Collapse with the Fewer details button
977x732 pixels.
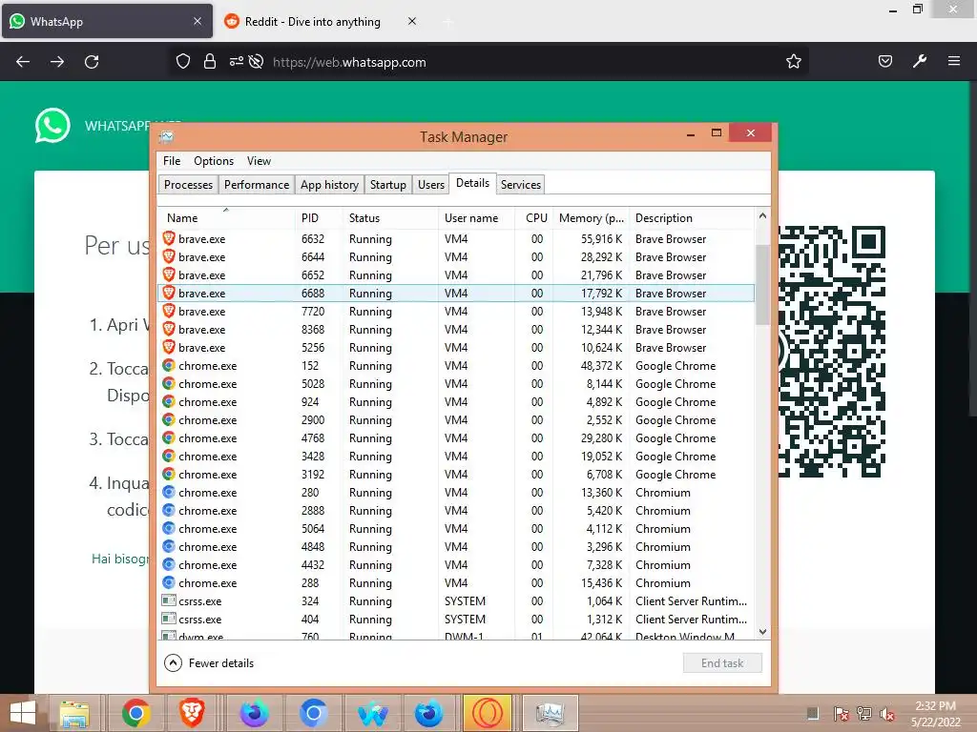(209, 663)
